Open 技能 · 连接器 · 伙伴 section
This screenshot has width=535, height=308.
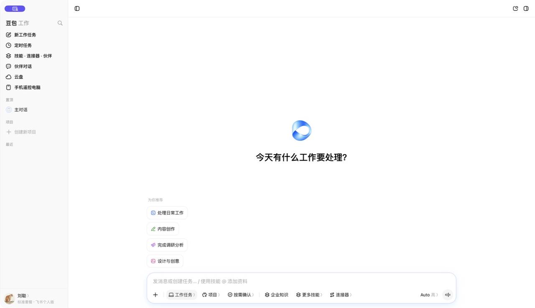[34, 56]
